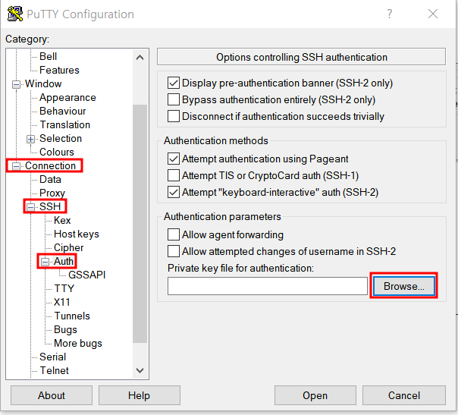Select the Selection category
The image size is (458, 415).
click(61, 139)
